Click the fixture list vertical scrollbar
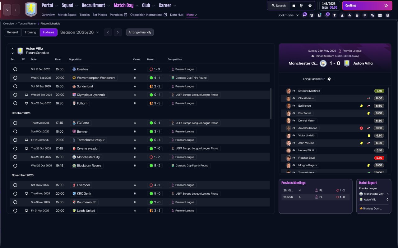 pos(271,104)
